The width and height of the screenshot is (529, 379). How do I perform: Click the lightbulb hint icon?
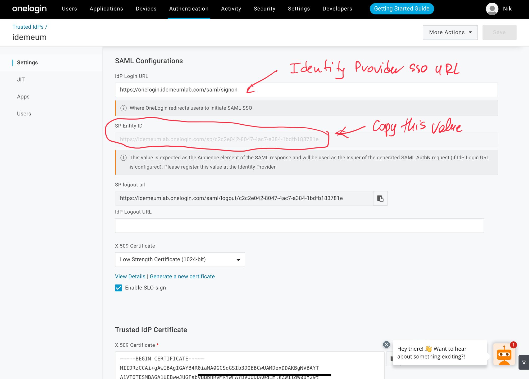(524, 362)
